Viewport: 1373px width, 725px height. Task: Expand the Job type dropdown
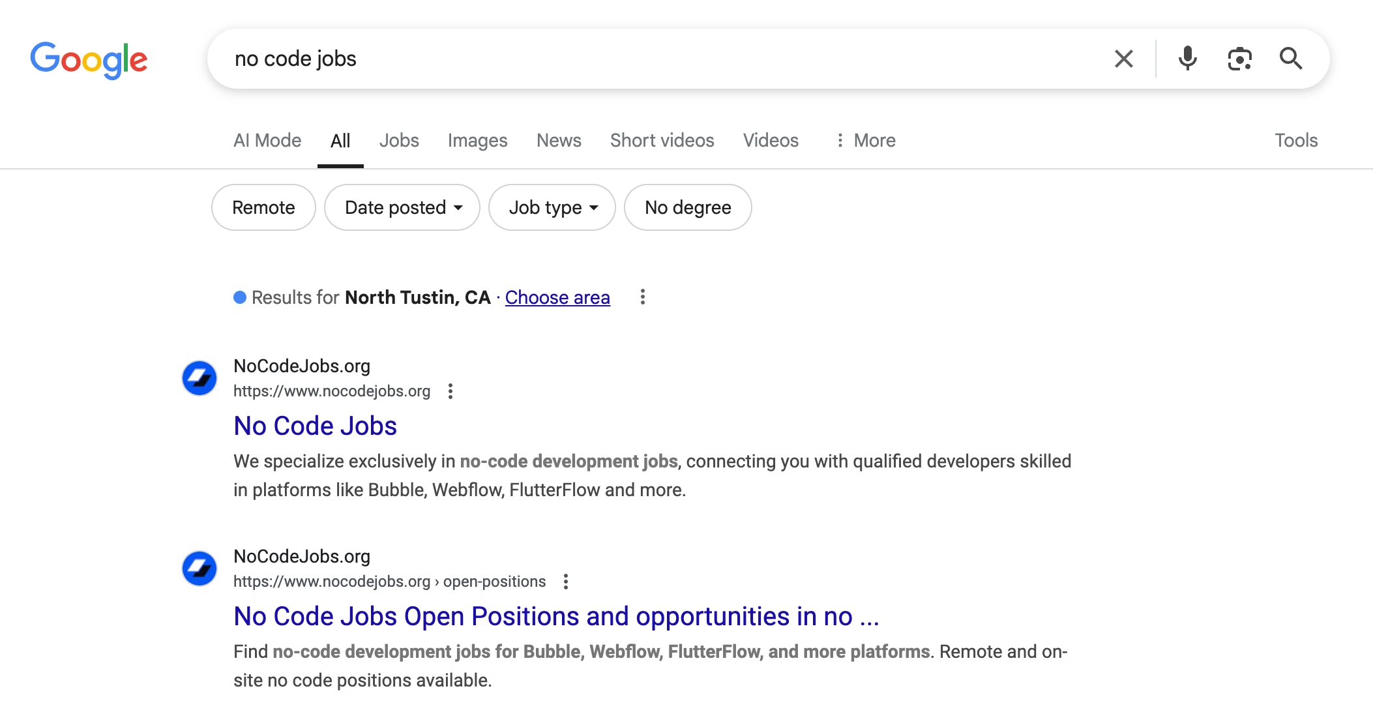click(552, 207)
